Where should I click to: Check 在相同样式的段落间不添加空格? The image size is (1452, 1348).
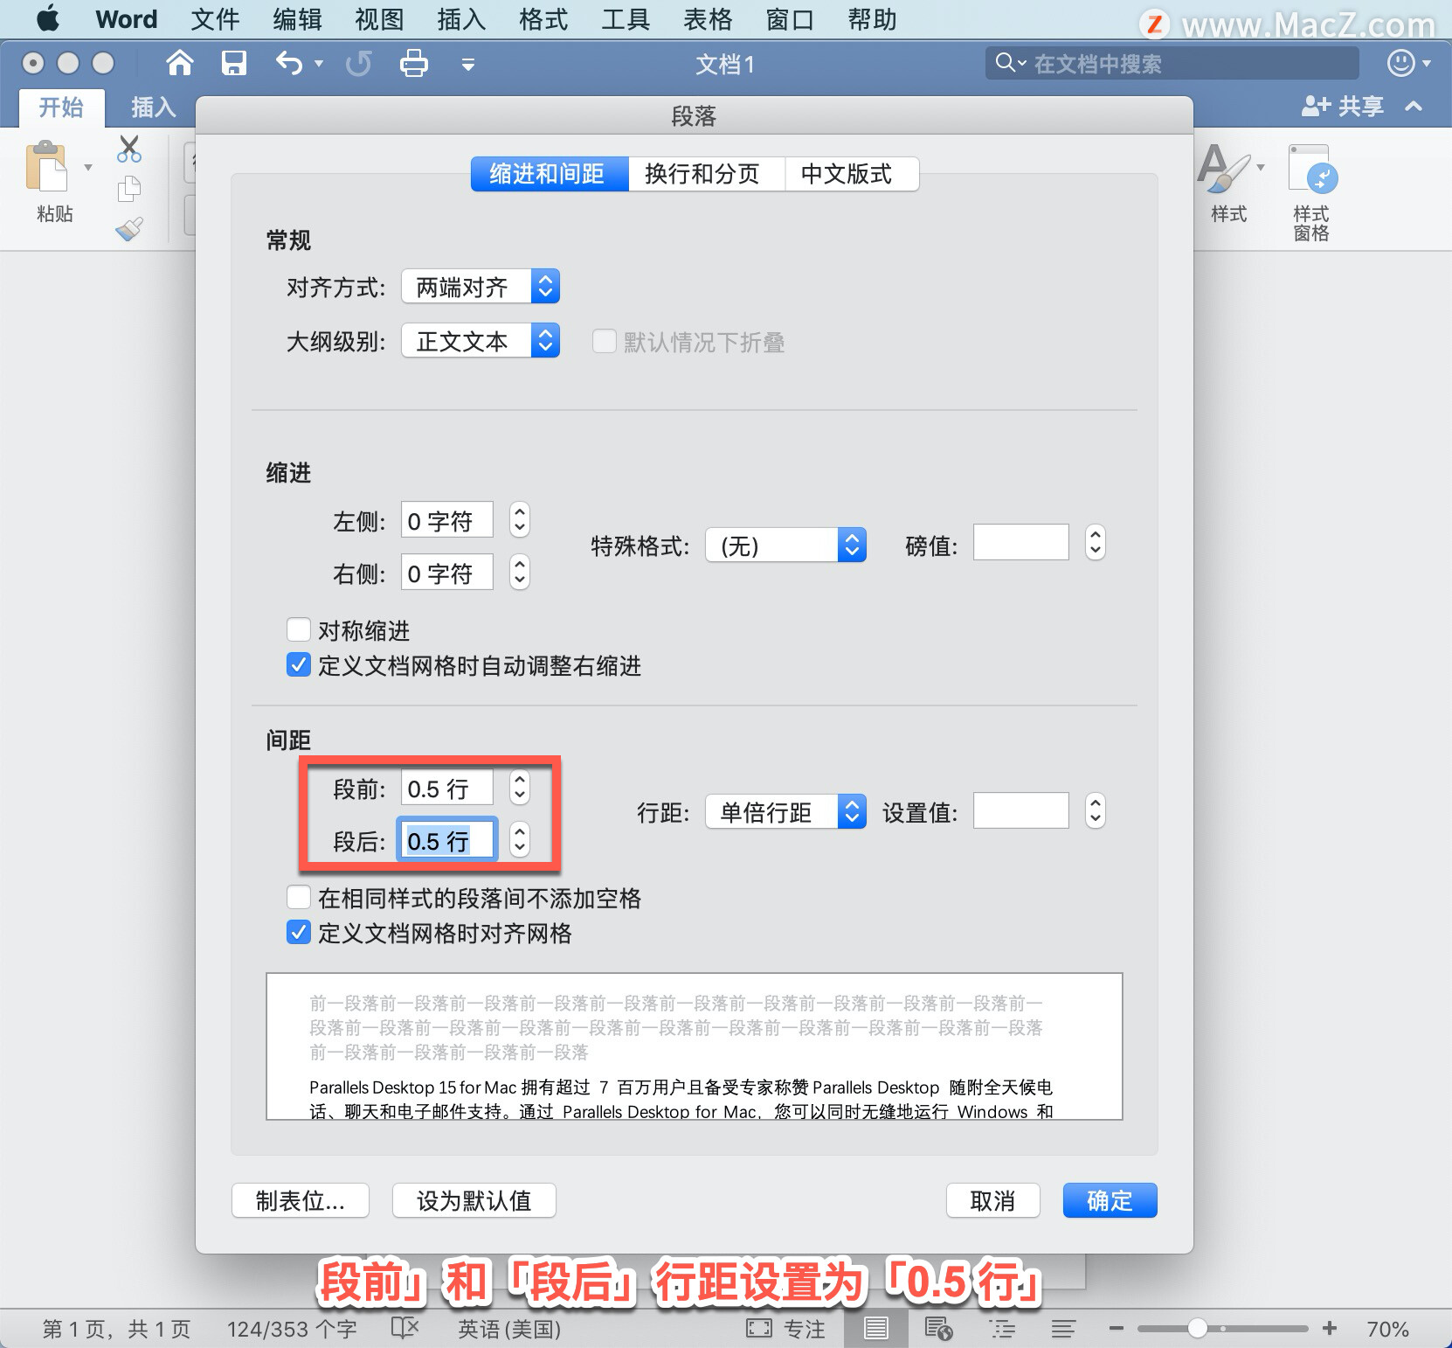coord(299,897)
